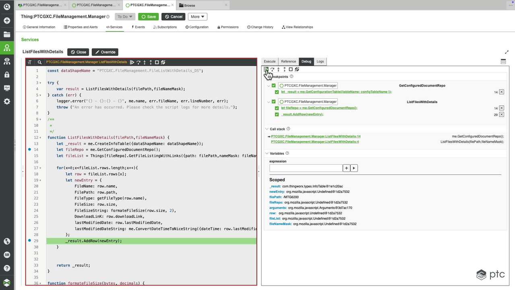The image size is (515, 290).
Task: Collapse the Call stack section
Action: pos(267,129)
